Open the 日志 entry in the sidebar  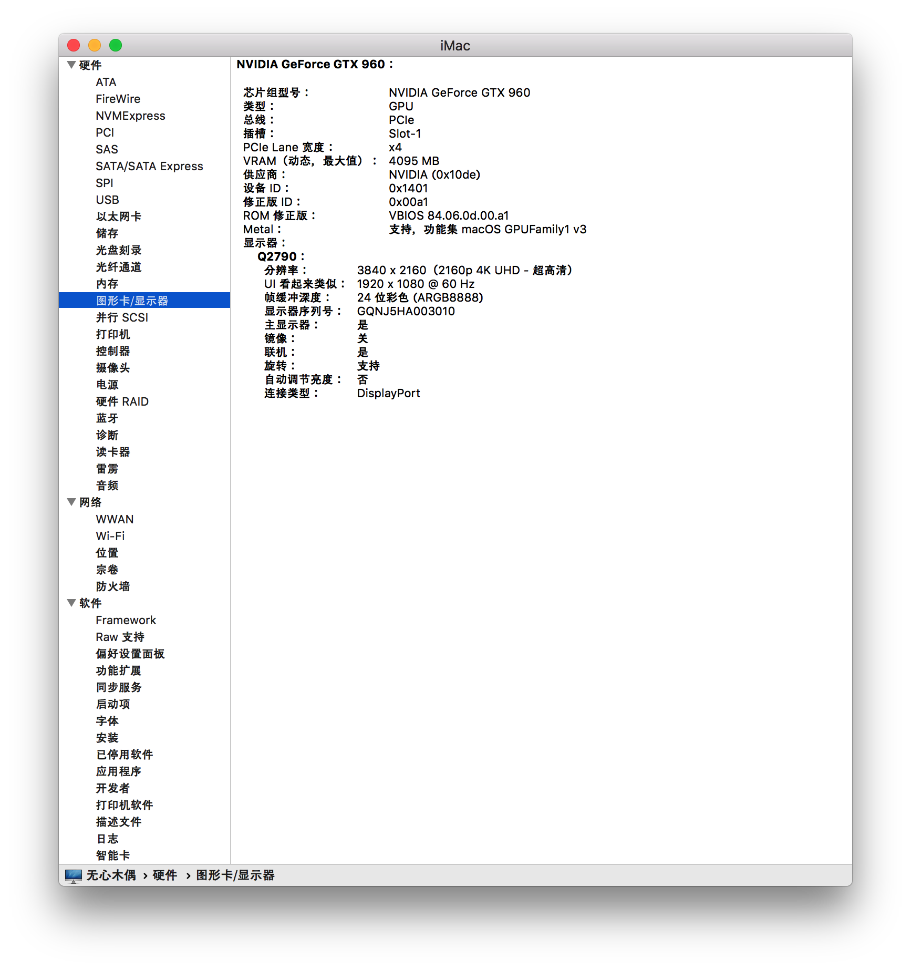pyautogui.click(x=107, y=839)
